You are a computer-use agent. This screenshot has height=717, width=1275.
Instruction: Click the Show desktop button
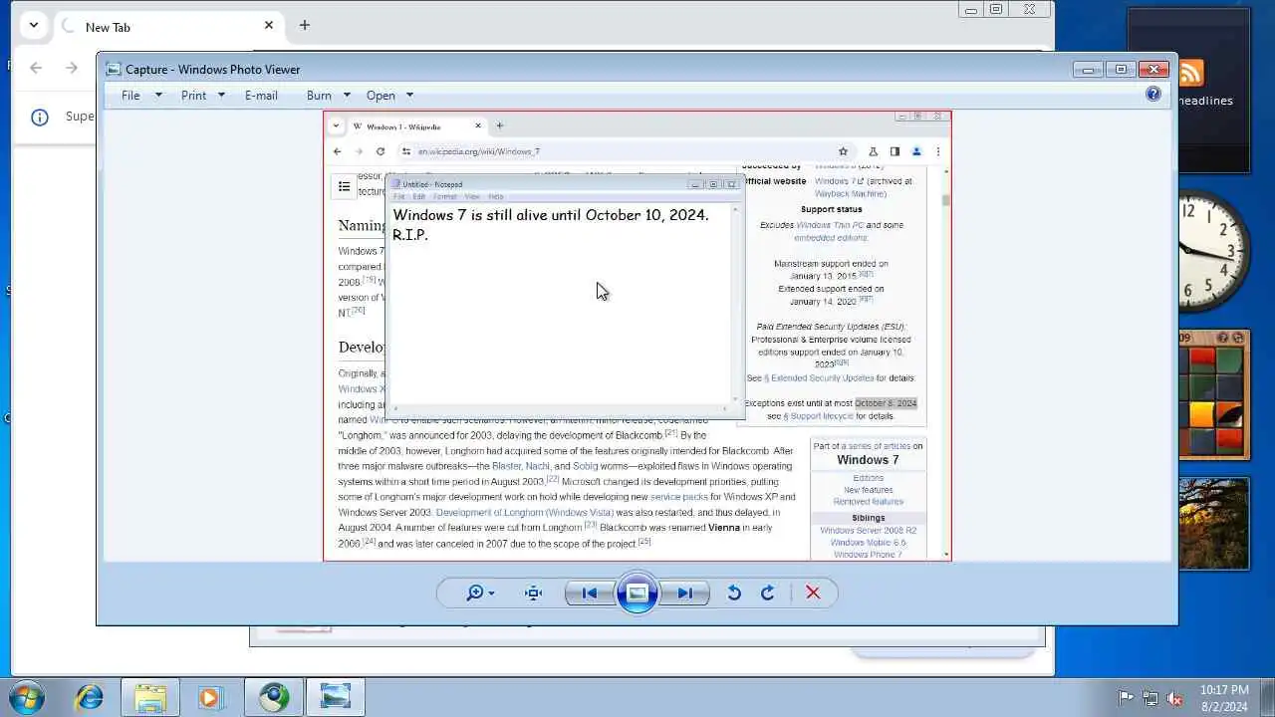click(x=1268, y=697)
